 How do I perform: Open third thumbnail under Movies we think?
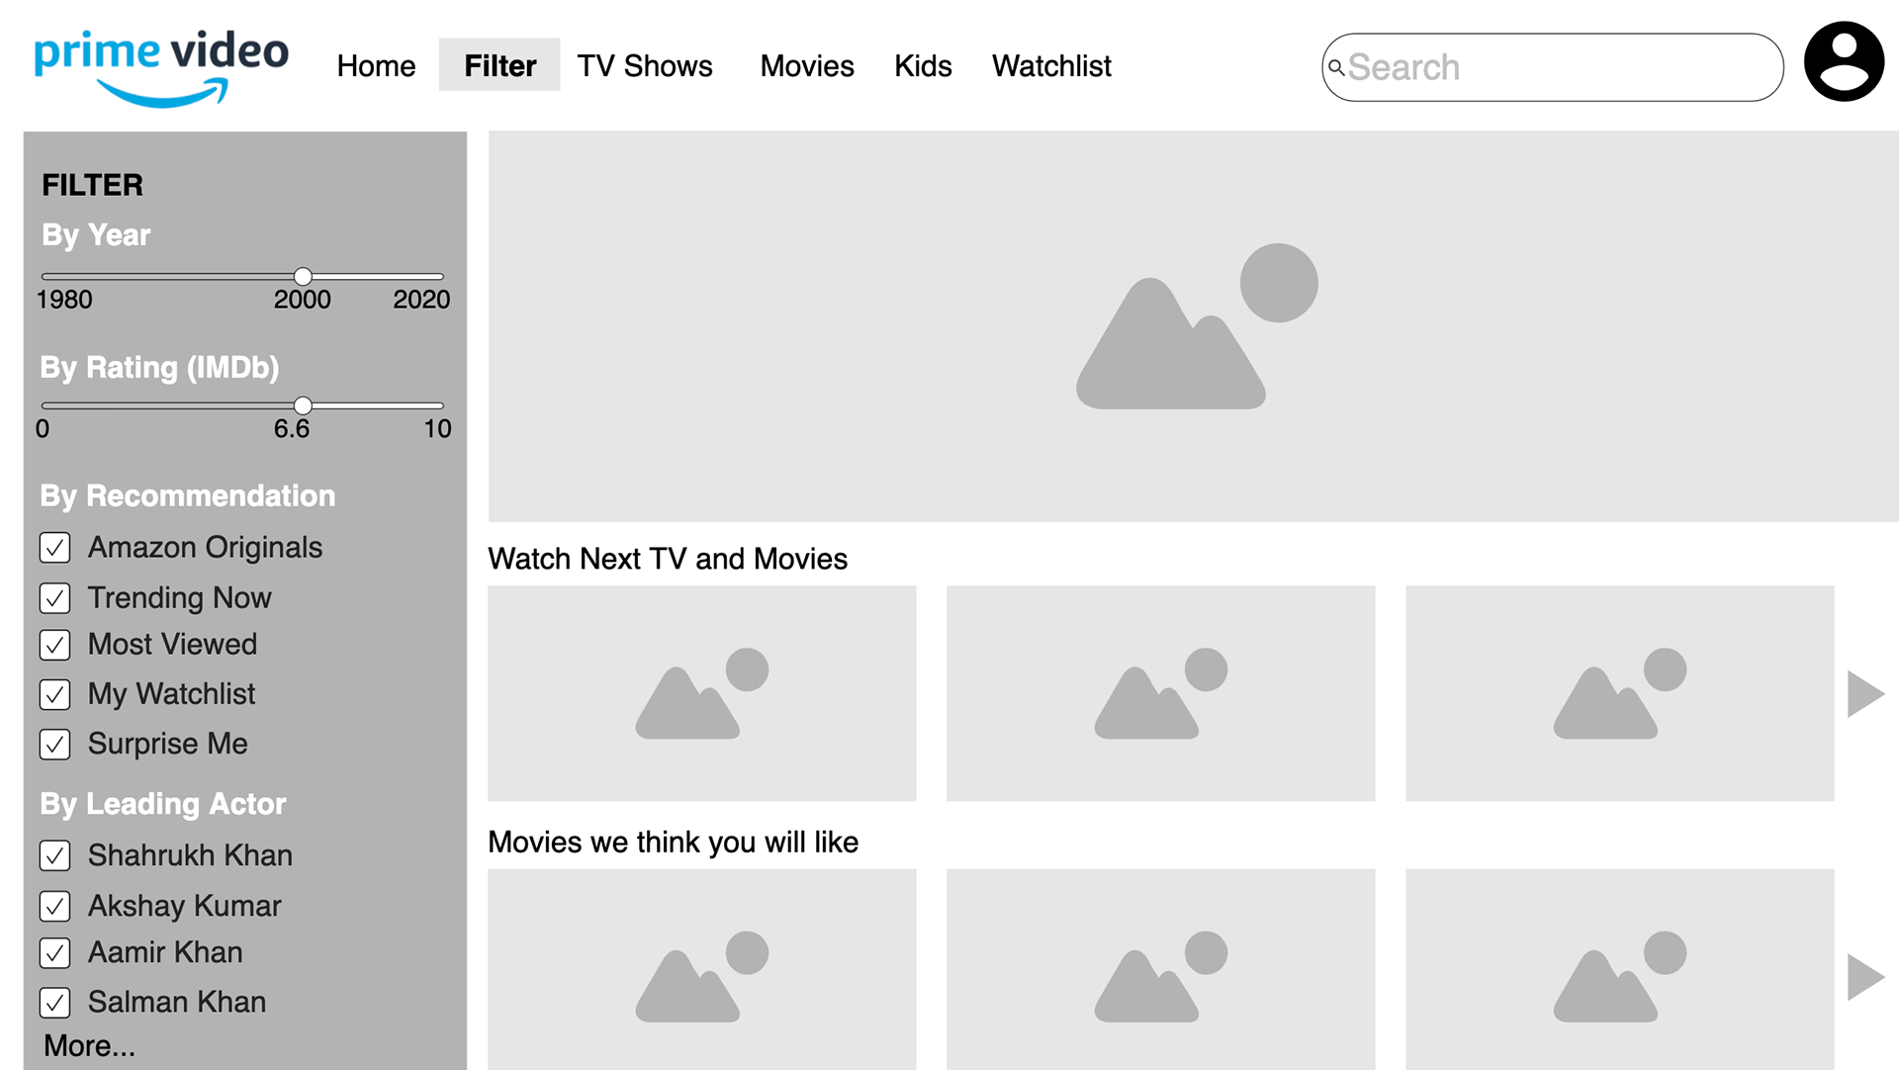pyautogui.click(x=1619, y=969)
